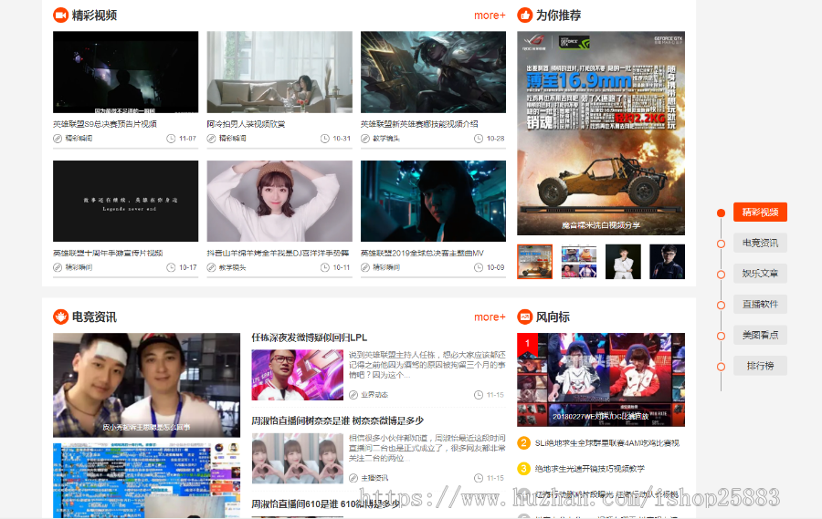Click tag icon under 英雄联盟十周年手游宣传片视频
The width and height of the screenshot is (822, 519).
(58, 267)
